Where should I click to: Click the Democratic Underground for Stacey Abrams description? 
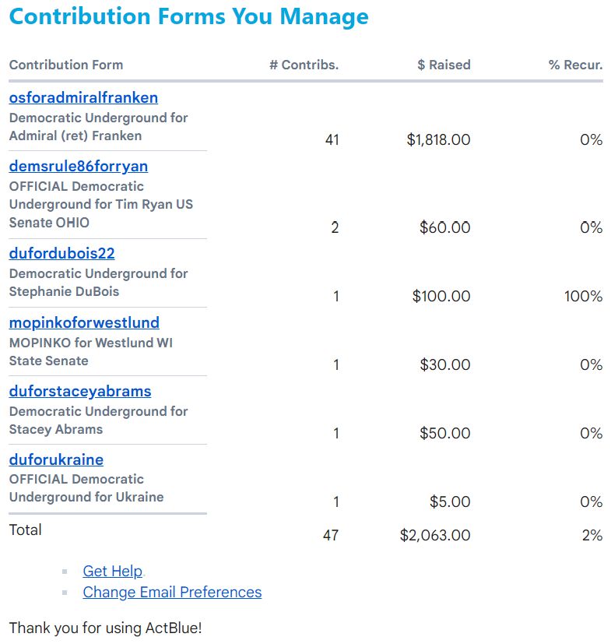(x=98, y=421)
